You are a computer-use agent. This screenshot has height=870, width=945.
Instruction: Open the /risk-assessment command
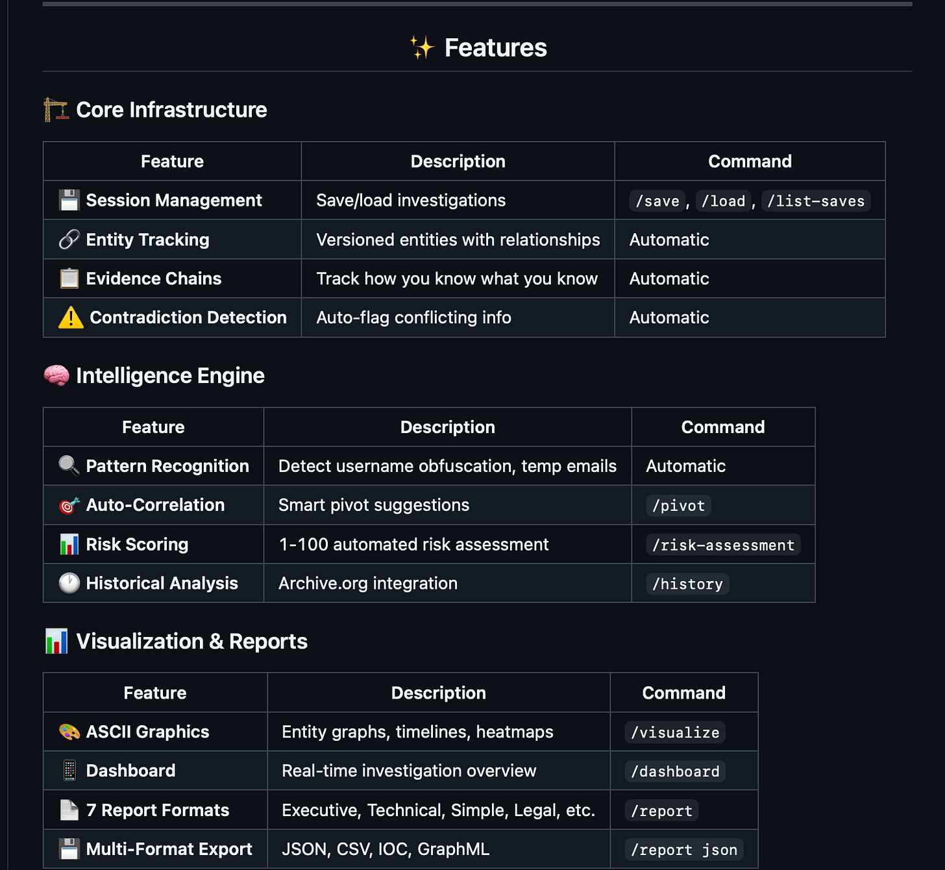[722, 545]
